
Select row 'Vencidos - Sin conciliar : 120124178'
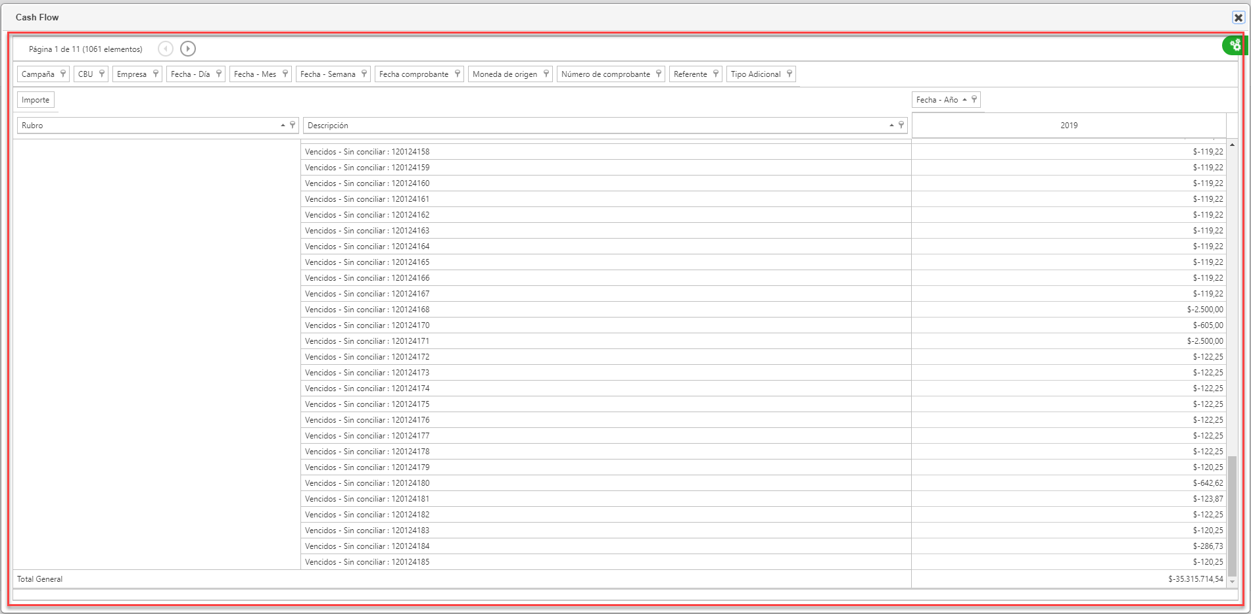[x=606, y=452]
